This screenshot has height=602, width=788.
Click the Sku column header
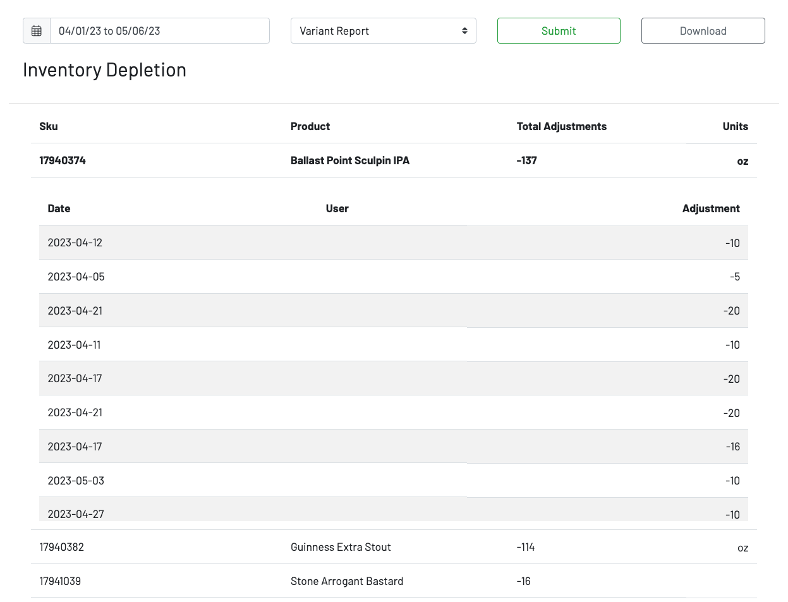point(49,126)
